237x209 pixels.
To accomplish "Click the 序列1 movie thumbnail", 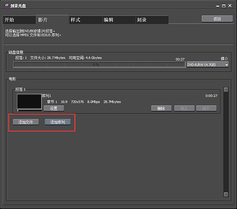I will click(29, 101).
